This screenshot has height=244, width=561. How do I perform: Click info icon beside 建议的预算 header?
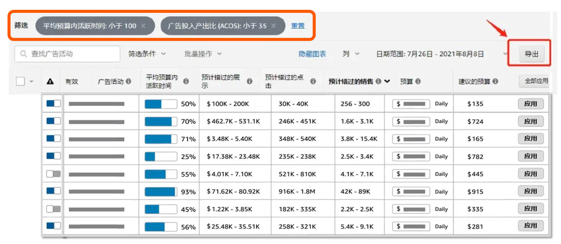(x=495, y=81)
